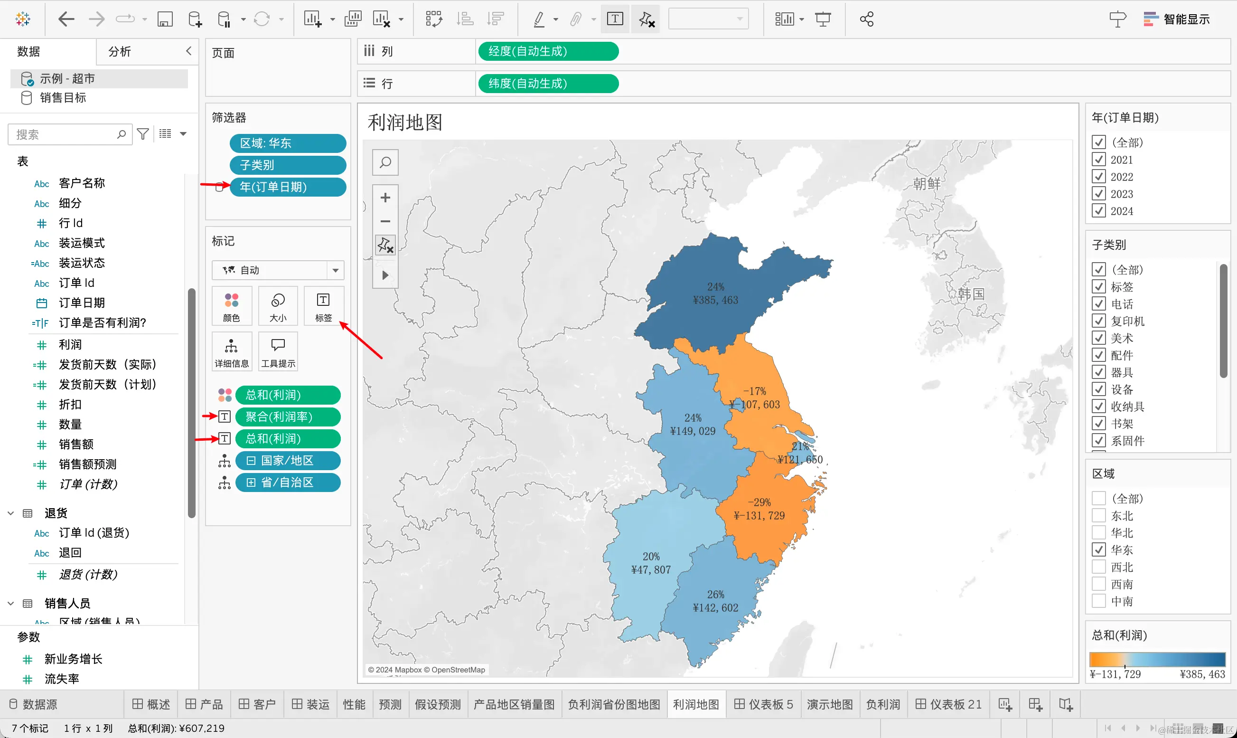Screen dimensions: 1237x738
Task: Click the share icon in toolbar
Action: tap(866, 19)
